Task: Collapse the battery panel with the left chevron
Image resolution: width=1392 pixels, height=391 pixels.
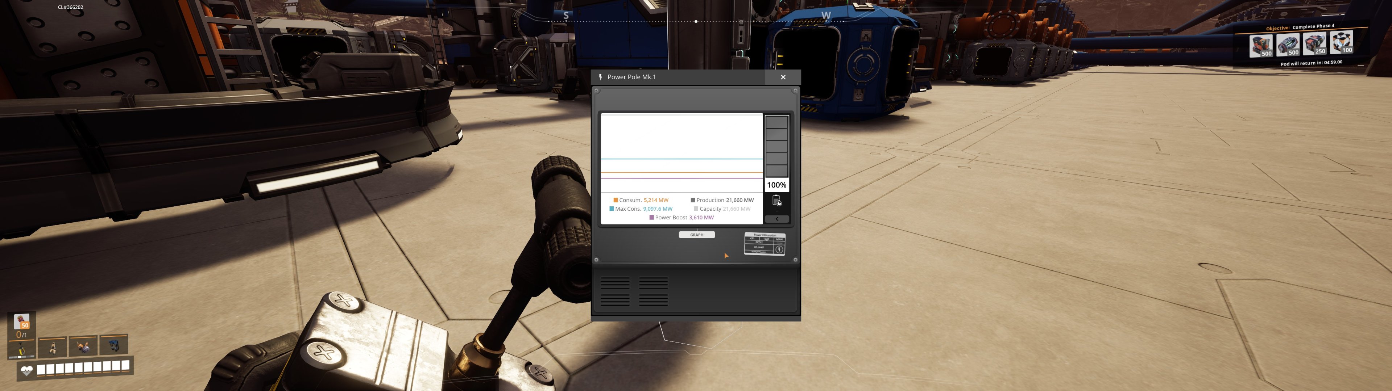Action: 776,219
